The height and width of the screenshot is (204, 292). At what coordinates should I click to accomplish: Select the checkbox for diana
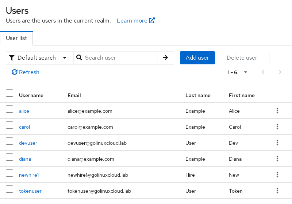(x=9, y=157)
